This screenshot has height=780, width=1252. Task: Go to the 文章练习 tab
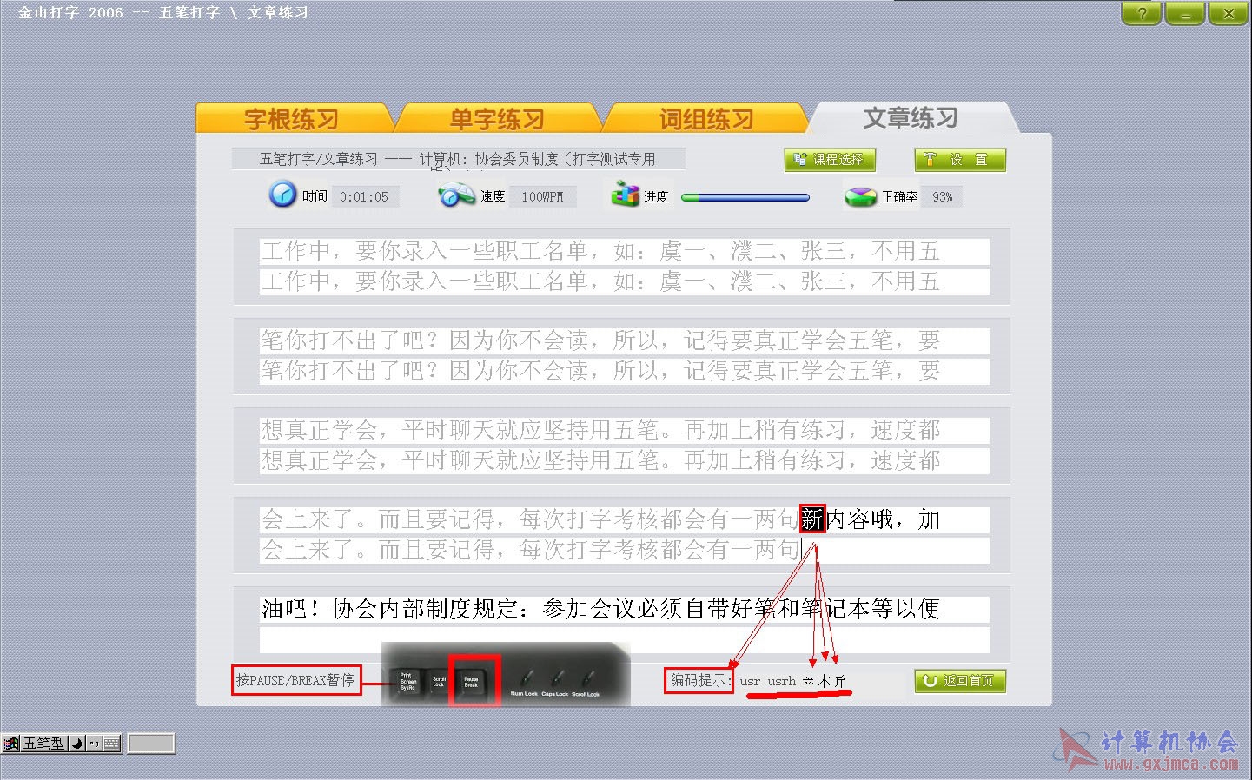pyautogui.click(x=911, y=117)
